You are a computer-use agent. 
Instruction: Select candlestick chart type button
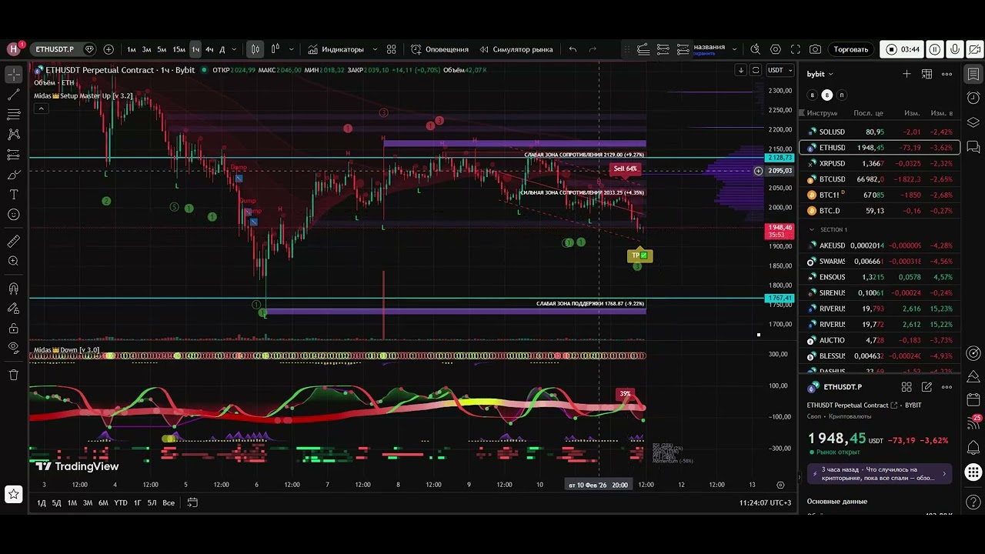click(x=255, y=49)
